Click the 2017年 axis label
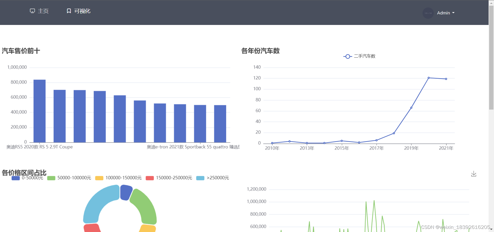Image resolution: width=494 pixels, height=232 pixels. (x=376, y=148)
